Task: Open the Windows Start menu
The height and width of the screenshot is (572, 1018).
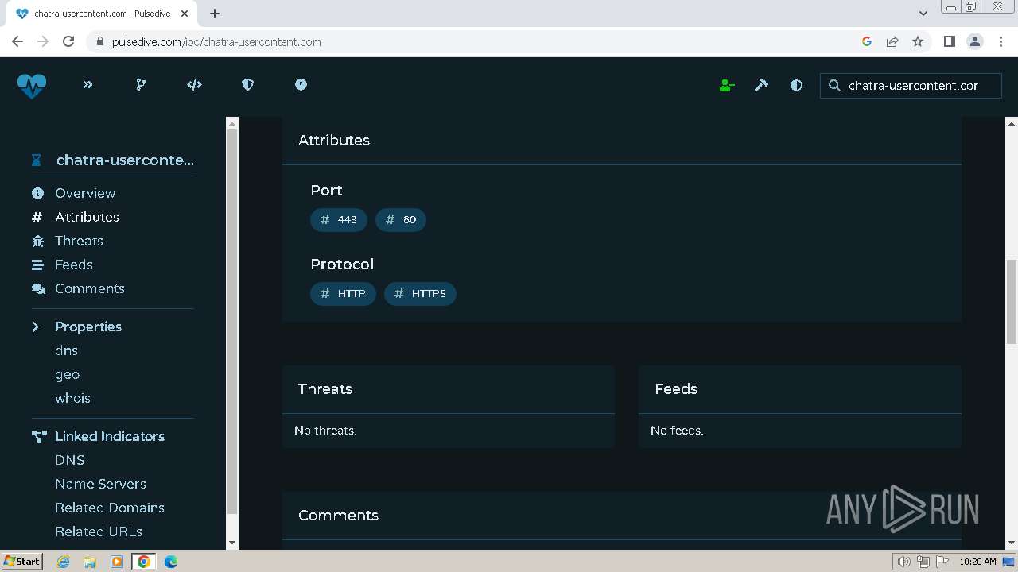Action: (21, 561)
